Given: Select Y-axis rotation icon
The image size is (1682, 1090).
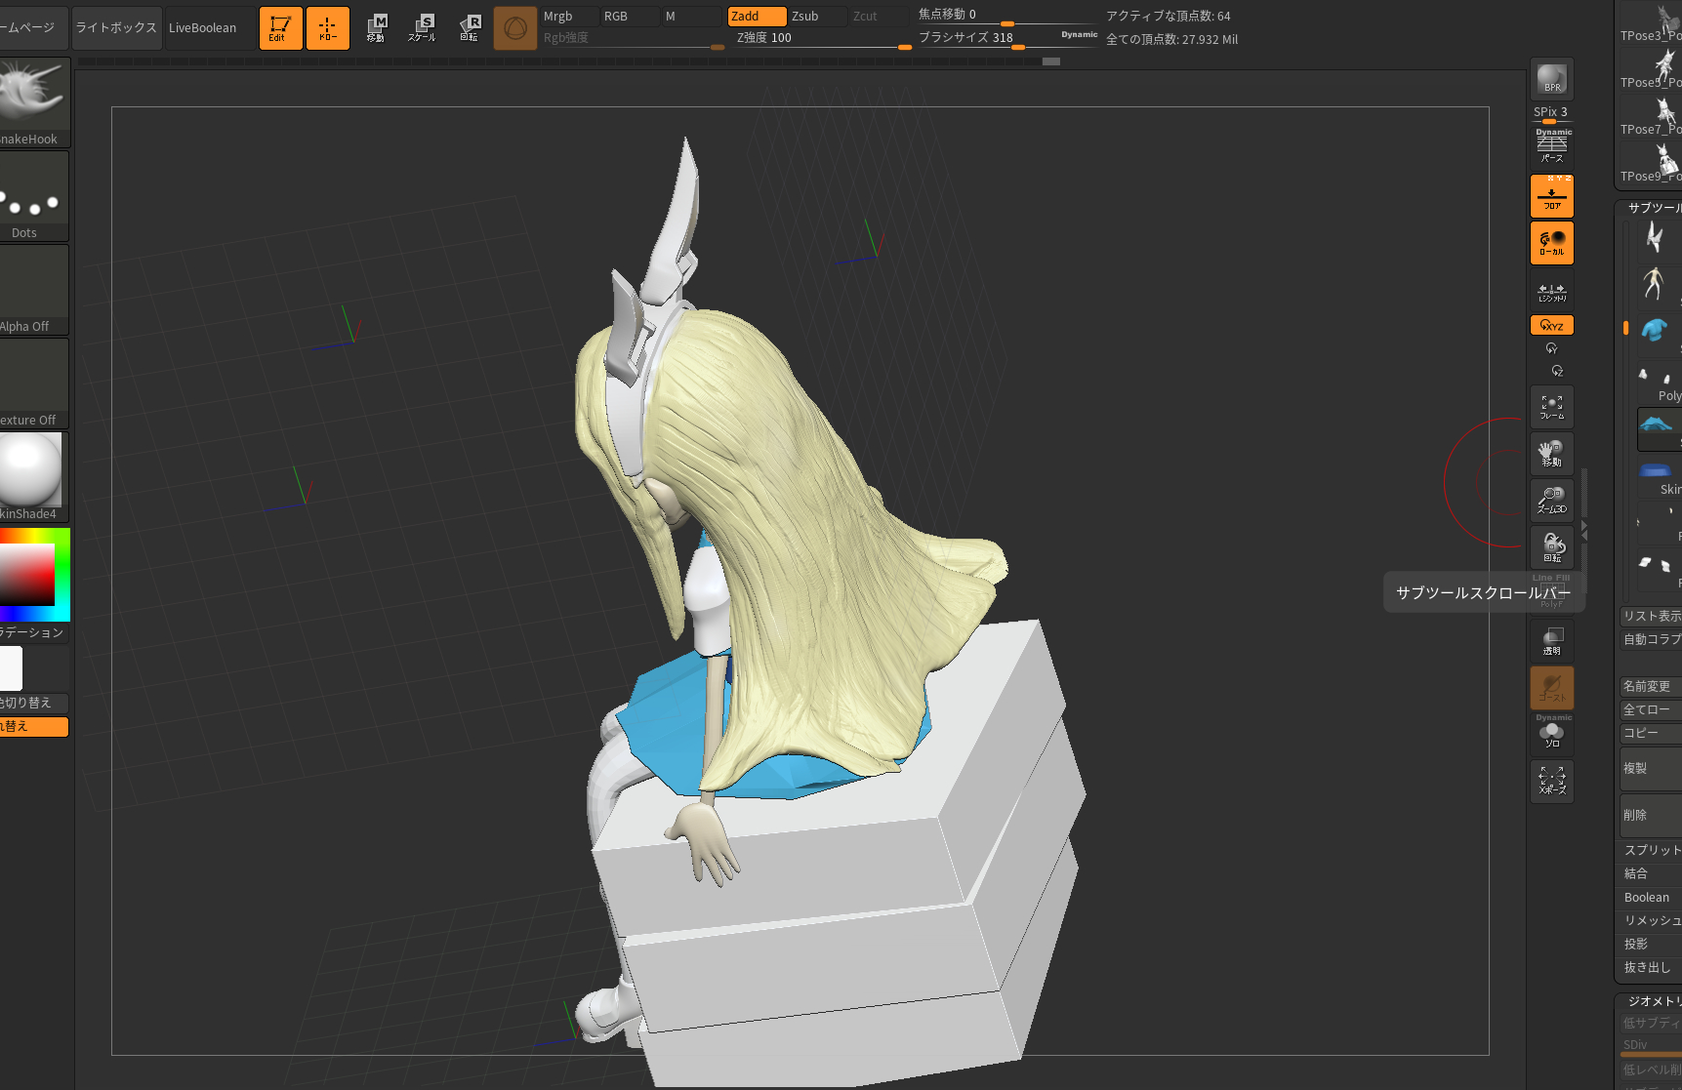Looking at the screenshot, I should point(1551,348).
